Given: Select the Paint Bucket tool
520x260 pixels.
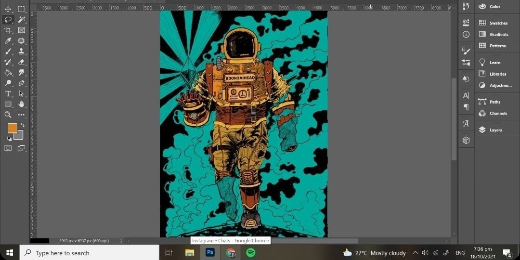Looking at the screenshot, I should pos(8,72).
